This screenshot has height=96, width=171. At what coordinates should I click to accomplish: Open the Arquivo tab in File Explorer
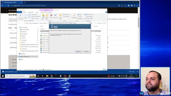19,12
